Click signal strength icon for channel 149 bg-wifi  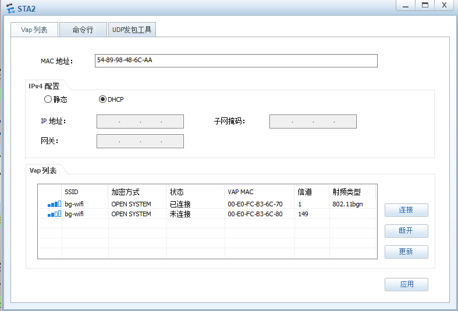[54, 214]
